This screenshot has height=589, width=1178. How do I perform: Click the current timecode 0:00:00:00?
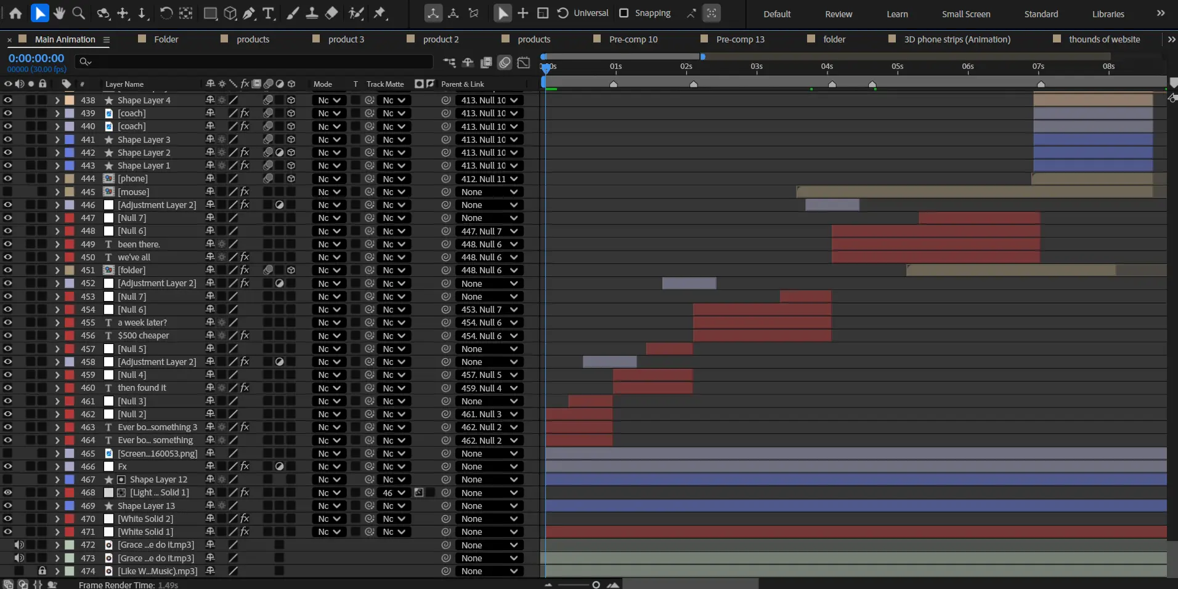[36, 58]
